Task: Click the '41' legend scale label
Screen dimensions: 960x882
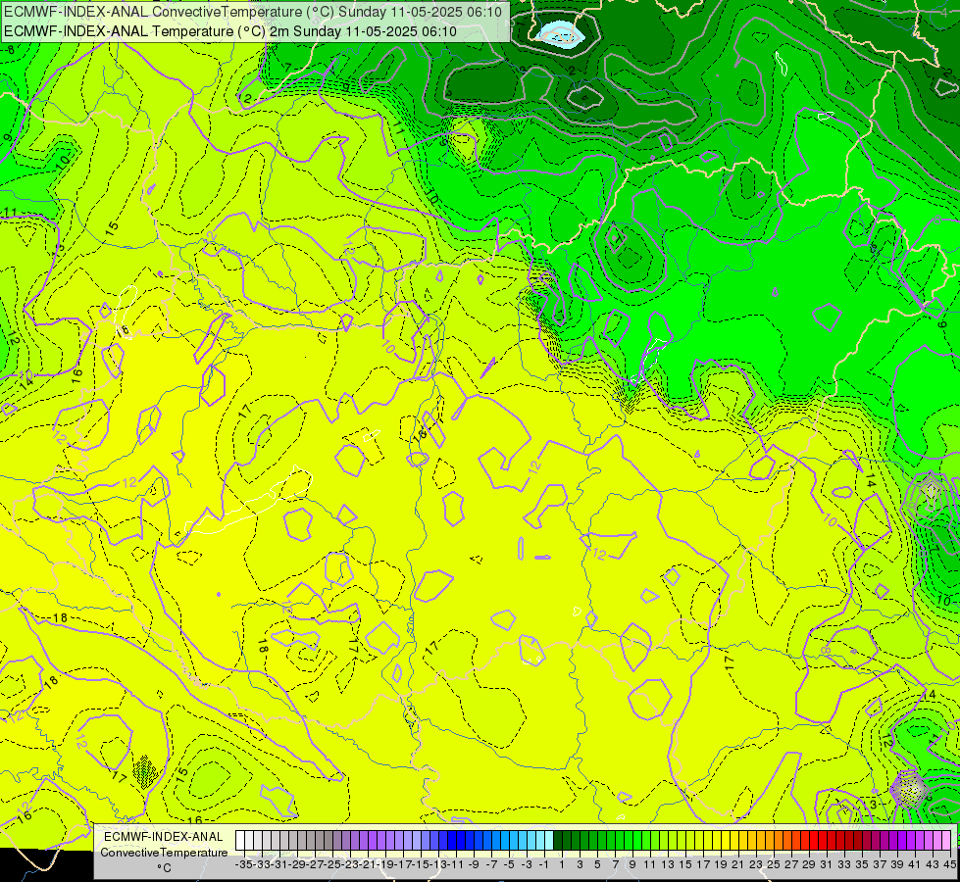Action: [915, 864]
